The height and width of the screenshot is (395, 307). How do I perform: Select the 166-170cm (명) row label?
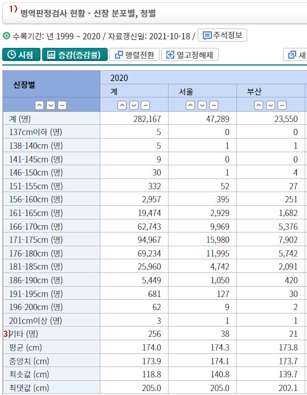36,227
